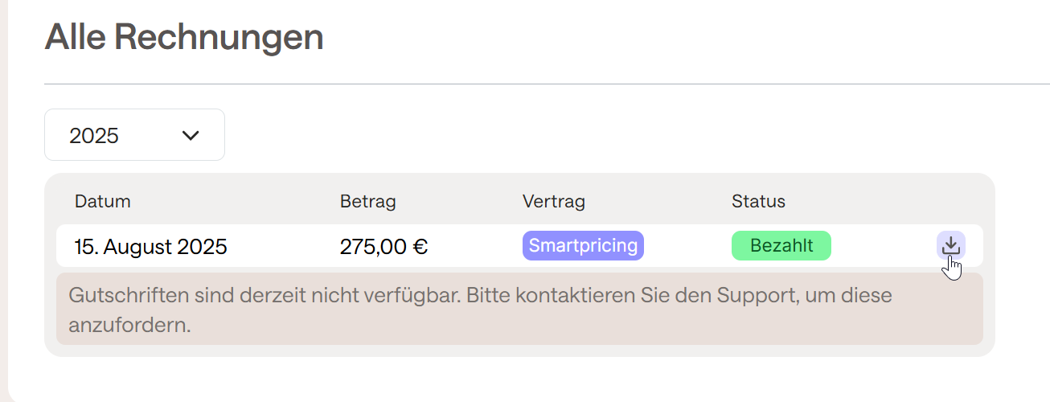Click the Alle Rechnungen heading
Screen dimensions: 1050x402
coord(184,37)
